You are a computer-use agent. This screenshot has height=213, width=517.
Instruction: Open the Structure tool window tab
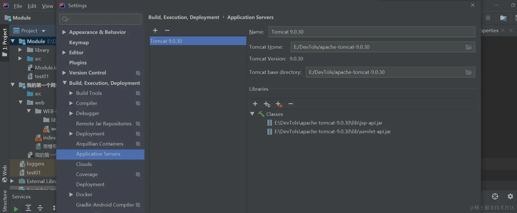4,201
